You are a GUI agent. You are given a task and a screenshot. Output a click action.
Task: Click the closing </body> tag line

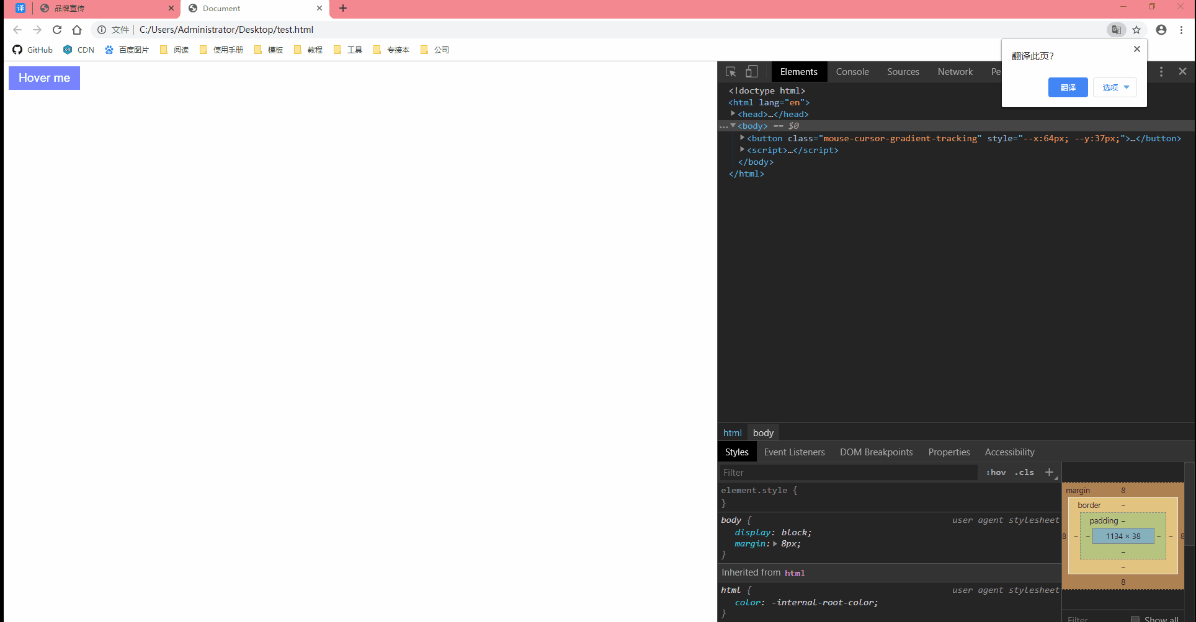[x=756, y=162]
